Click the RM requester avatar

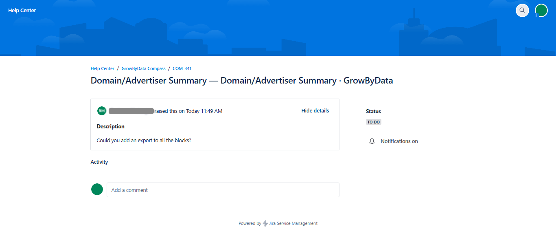102,111
